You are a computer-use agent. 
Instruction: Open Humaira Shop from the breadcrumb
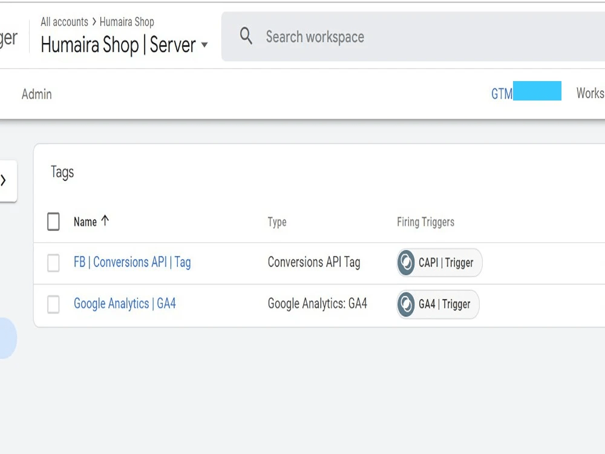127,21
